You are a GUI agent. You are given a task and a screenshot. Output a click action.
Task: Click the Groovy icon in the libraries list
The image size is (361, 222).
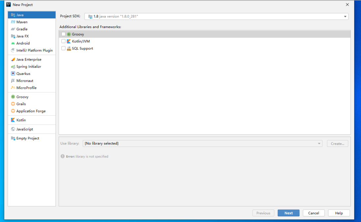point(69,34)
